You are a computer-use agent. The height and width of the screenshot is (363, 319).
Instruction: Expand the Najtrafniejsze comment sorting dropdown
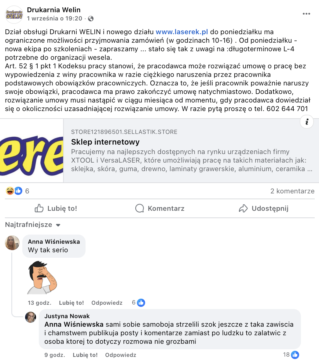pos(33,225)
